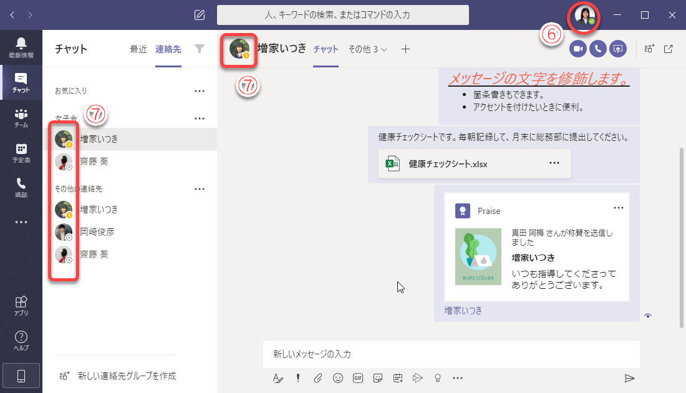Click the 新しいメッセージの入力 message box
This screenshot has width=686, height=393.
(451, 354)
